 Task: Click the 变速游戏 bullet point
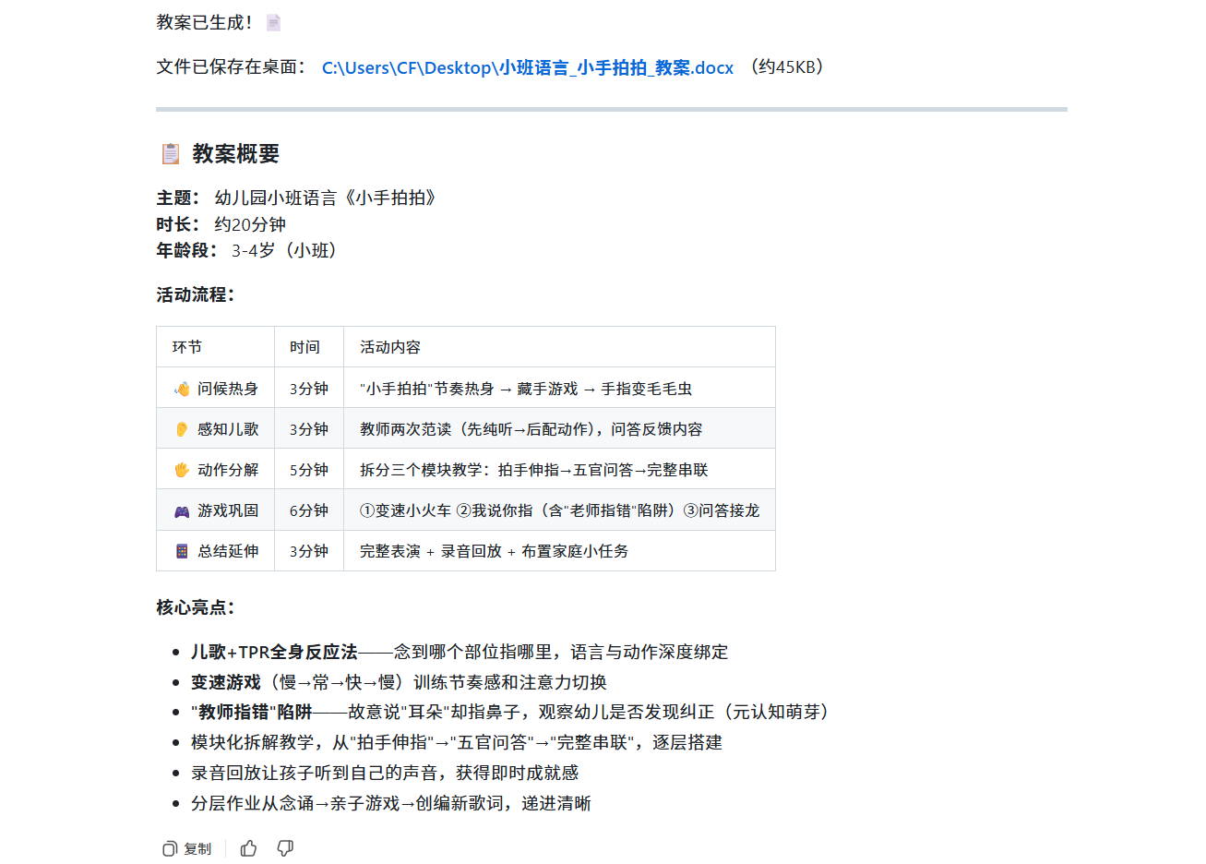(399, 682)
